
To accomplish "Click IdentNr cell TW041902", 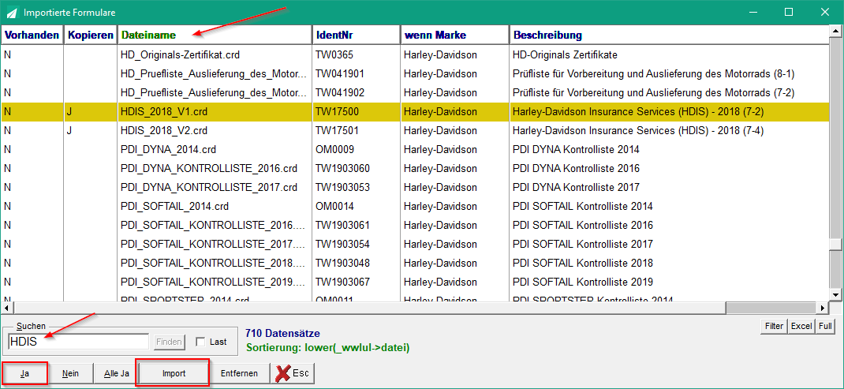I will (340, 92).
